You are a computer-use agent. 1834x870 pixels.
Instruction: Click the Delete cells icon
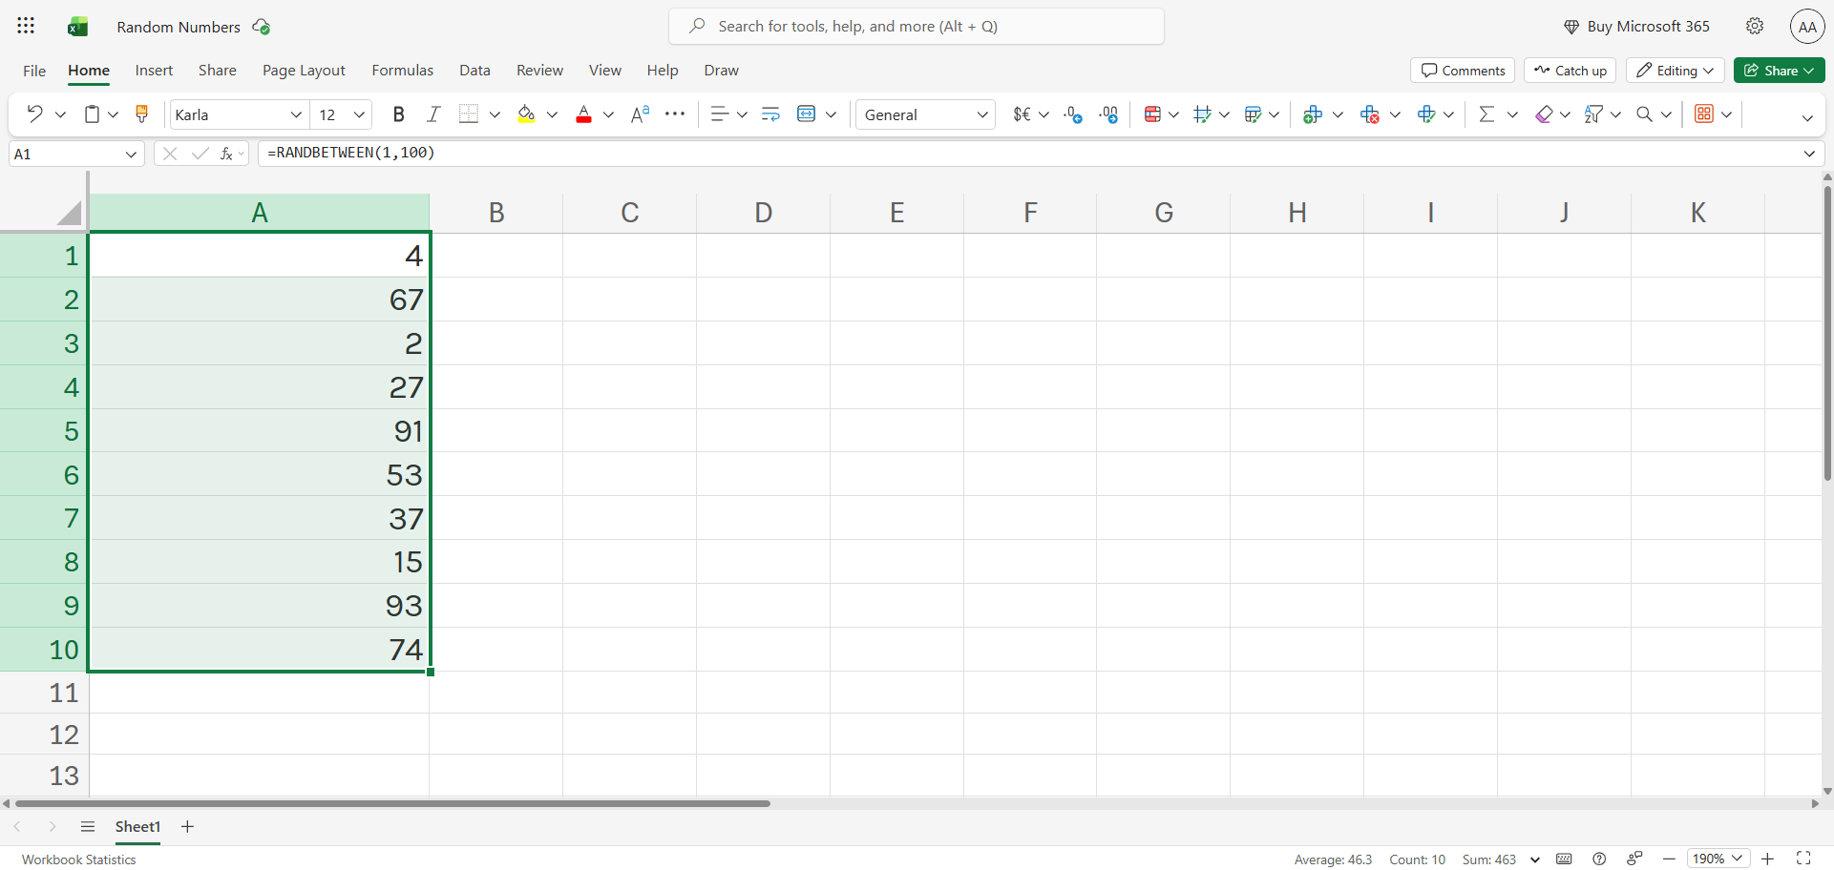(x=1370, y=114)
